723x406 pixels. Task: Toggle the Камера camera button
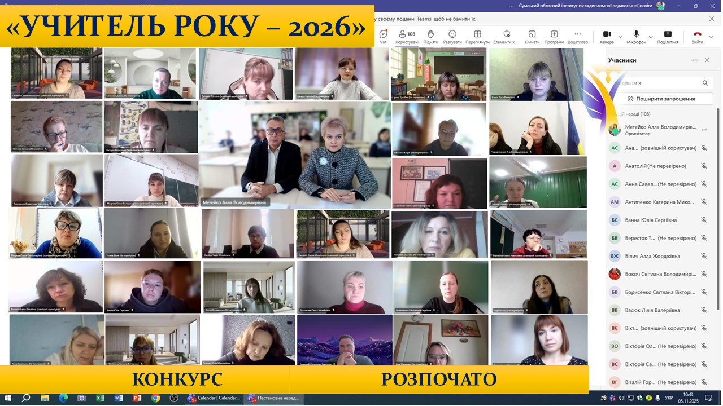(x=607, y=37)
